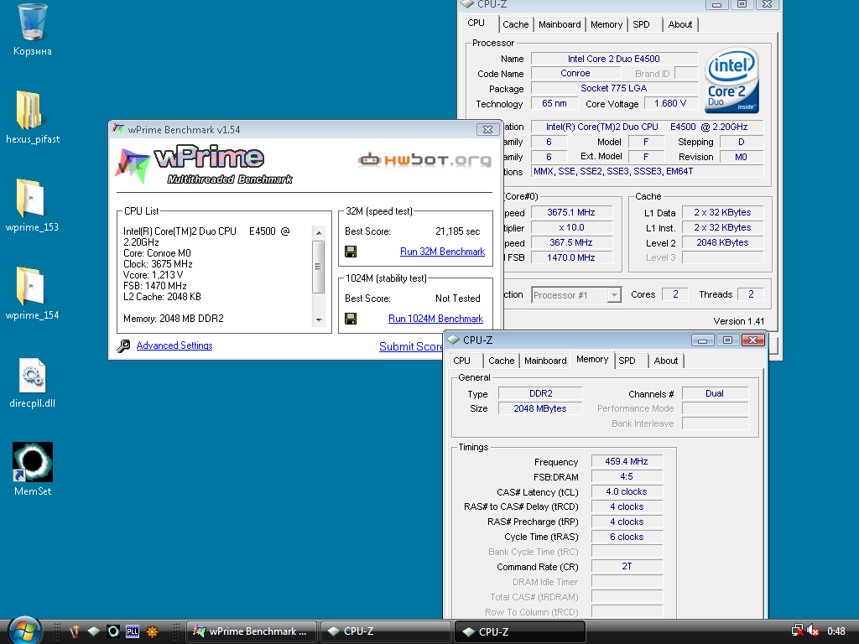Screen dimensions: 859x644
Task: Open the Windows Start orb
Action: (x=24, y=631)
